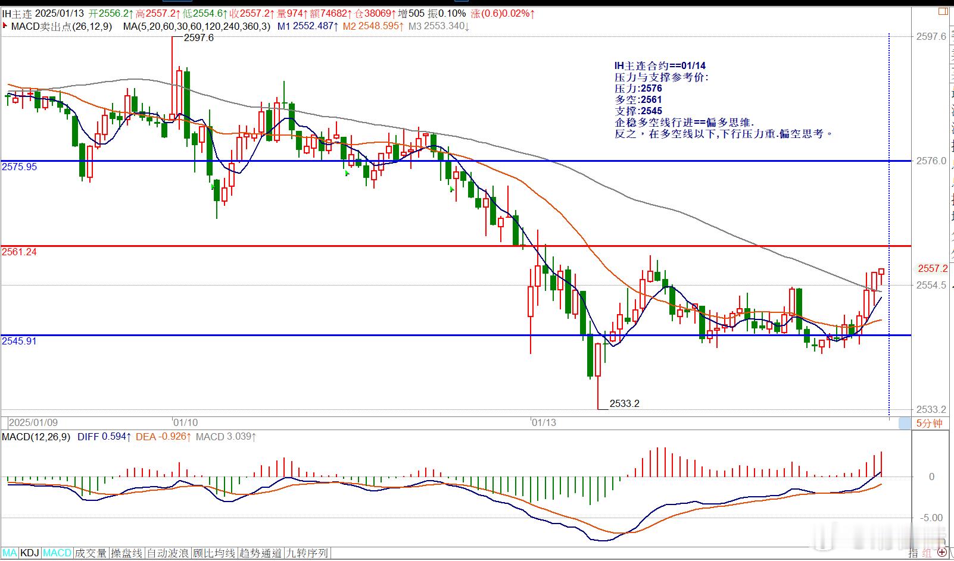Click the 2557.2 current price tag
Screen dimensions: 954x561
tap(933, 269)
